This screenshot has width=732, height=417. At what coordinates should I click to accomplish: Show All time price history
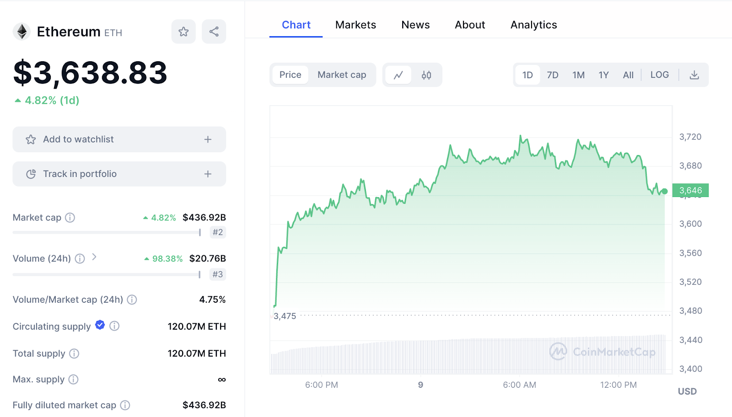628,75
